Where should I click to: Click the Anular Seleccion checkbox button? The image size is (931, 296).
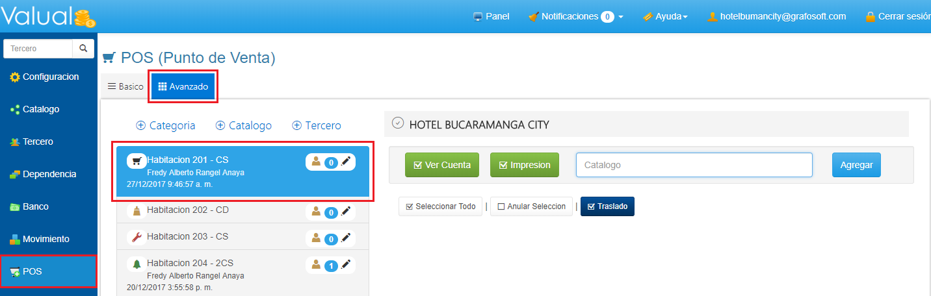tap(531, 206)
